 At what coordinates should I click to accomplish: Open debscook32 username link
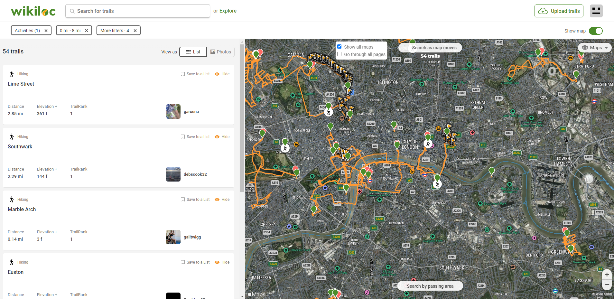click(195, 174)
